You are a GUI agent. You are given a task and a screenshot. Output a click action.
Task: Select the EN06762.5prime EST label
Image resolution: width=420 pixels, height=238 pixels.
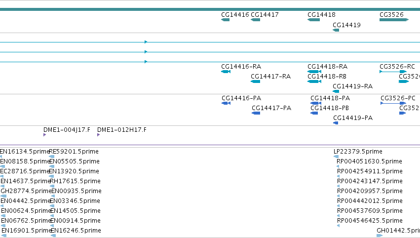(26, 221)
